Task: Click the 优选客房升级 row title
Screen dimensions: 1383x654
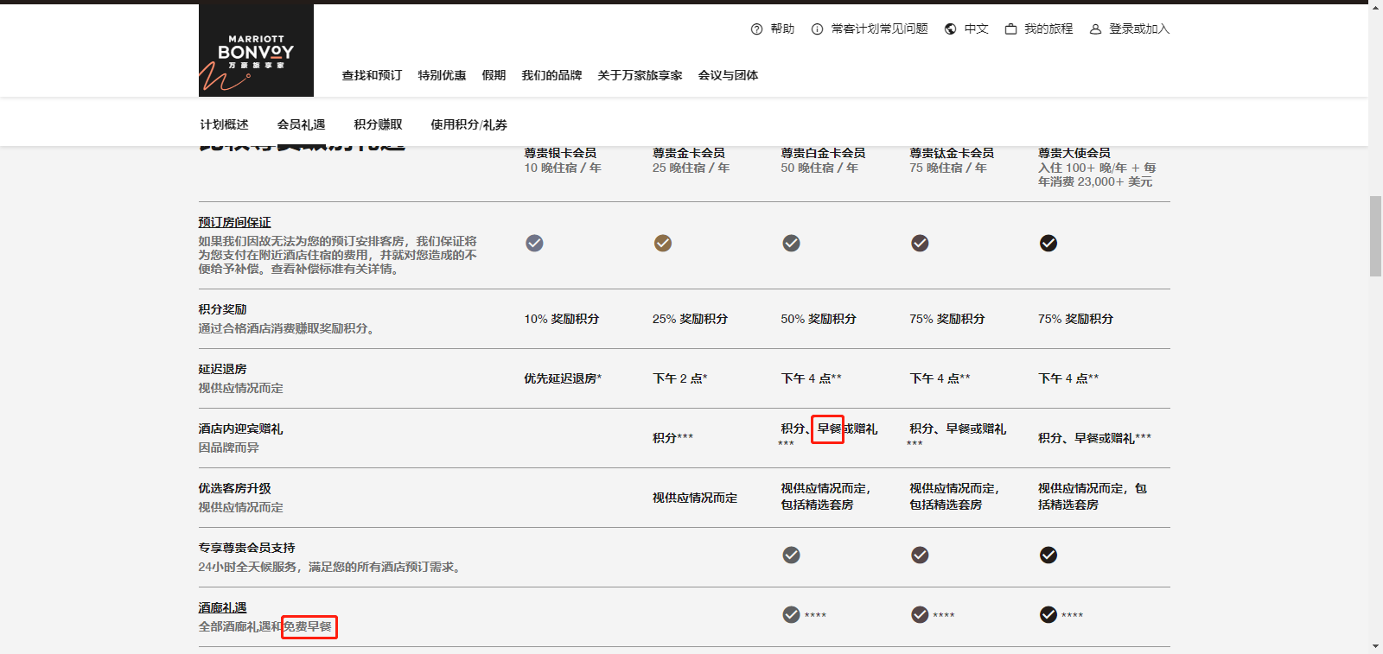Action: [x=235, y=488]
